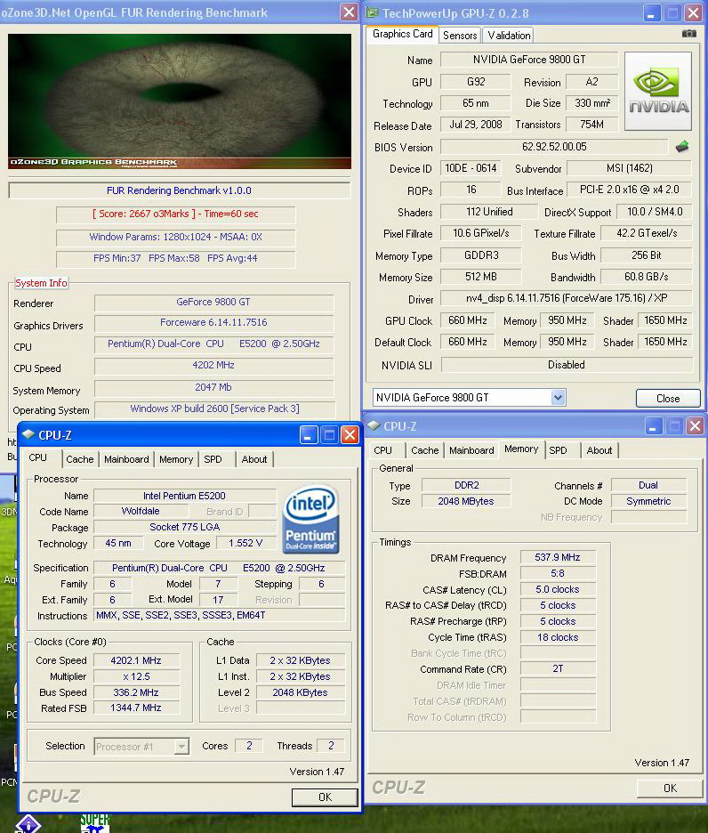Screen dimensions: 708x833
Task: Click the Core Speed 4202.1 MHz value
Action: point(136,660)
